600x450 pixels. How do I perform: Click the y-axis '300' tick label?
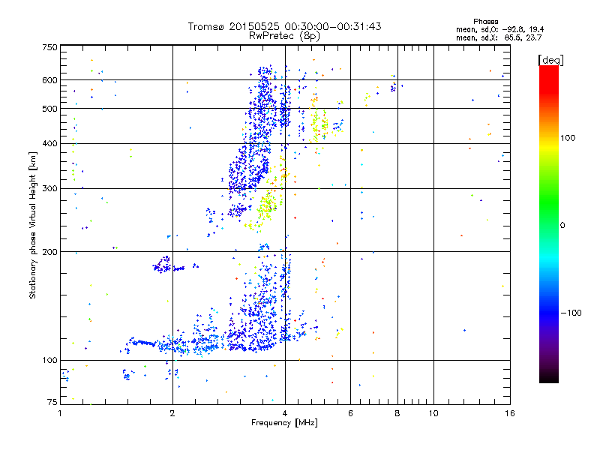pos(50,189)
